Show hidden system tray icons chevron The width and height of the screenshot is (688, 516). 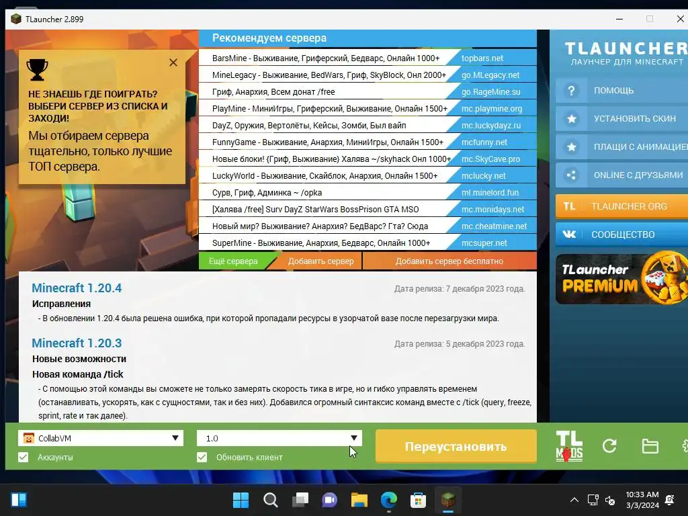point(574,500)
